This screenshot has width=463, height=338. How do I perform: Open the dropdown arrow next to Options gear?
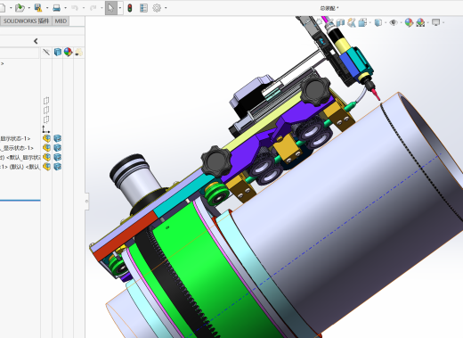[x=166, y=8]
